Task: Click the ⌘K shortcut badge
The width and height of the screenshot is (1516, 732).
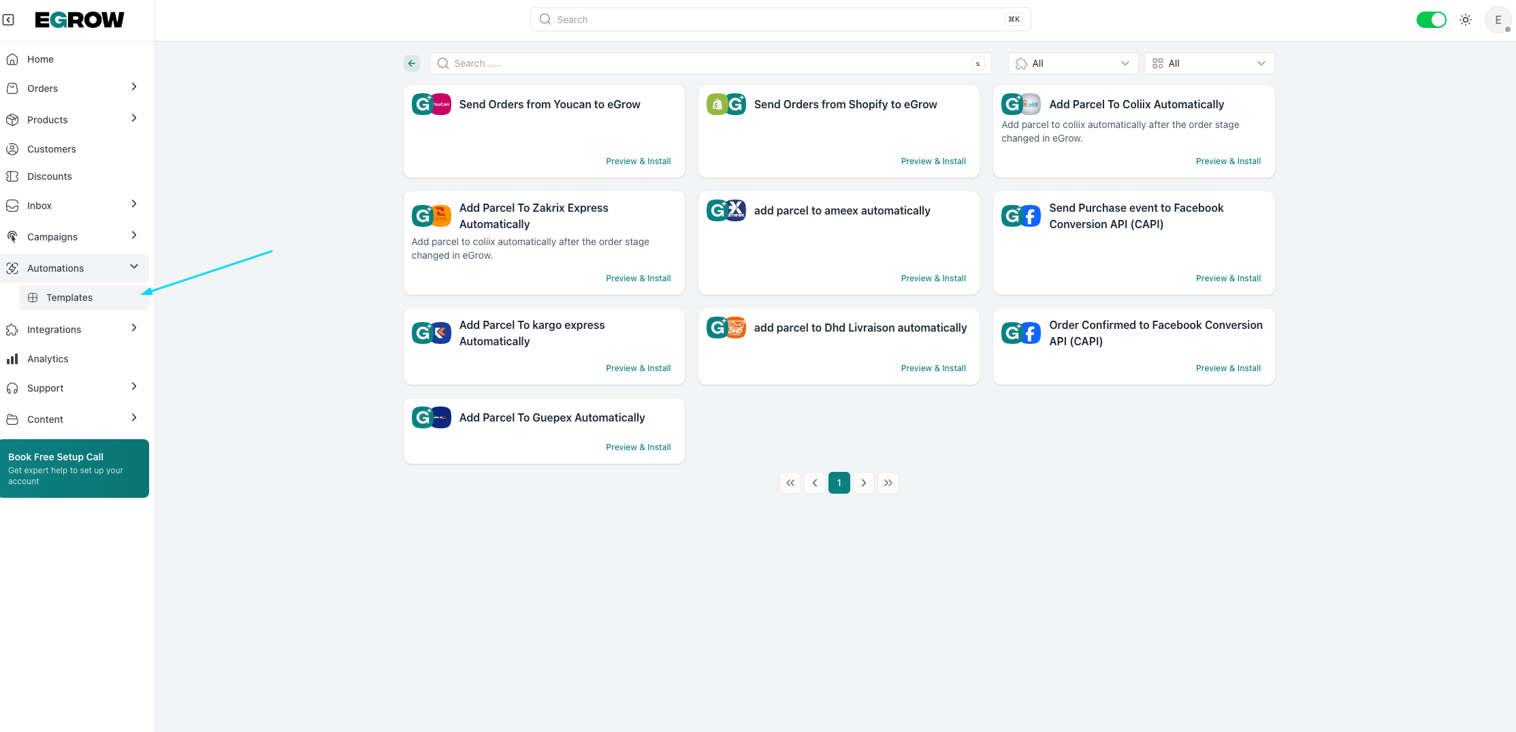Action: coord(1014,20)
